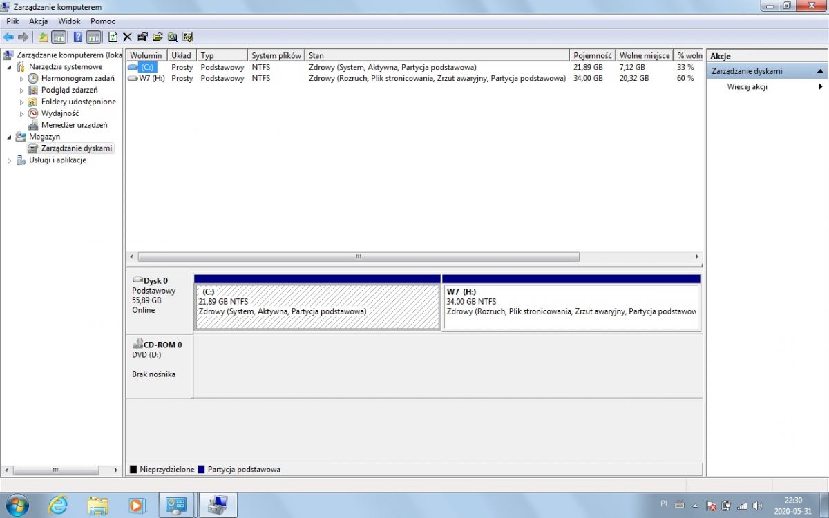The width and height of the screenshot is (829, 518).
Task: Expand the Harmonogram zadań node
Action: coord(21,79)
